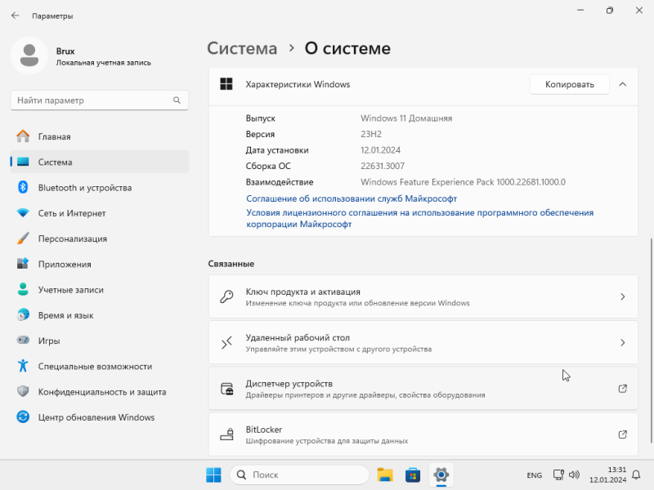Screen dimensions: 654x490
Task: Launch Диспетчер устройств from related links
Action: coord(423,389)
